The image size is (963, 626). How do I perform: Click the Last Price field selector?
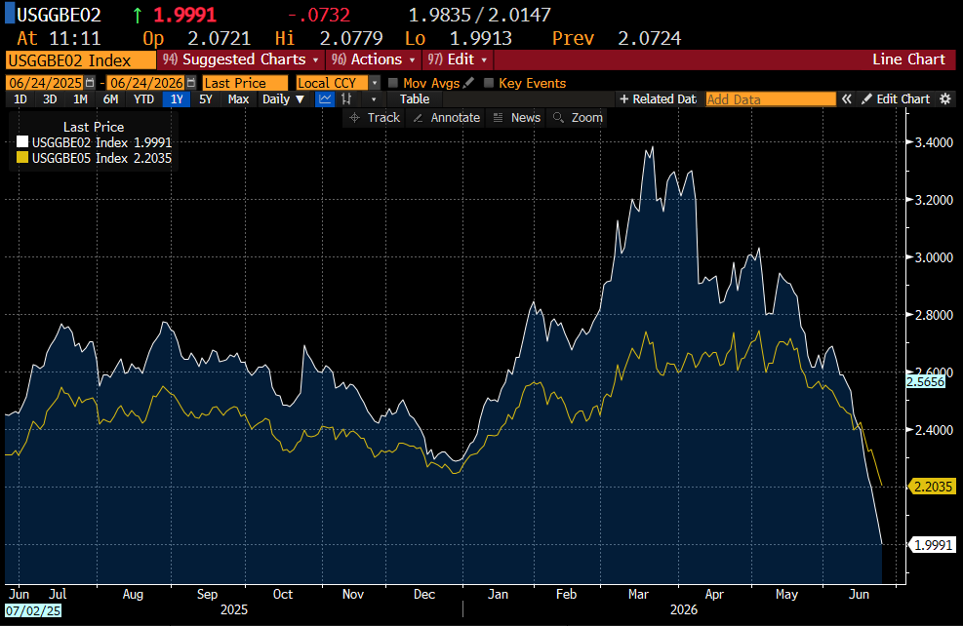(245, 83)
